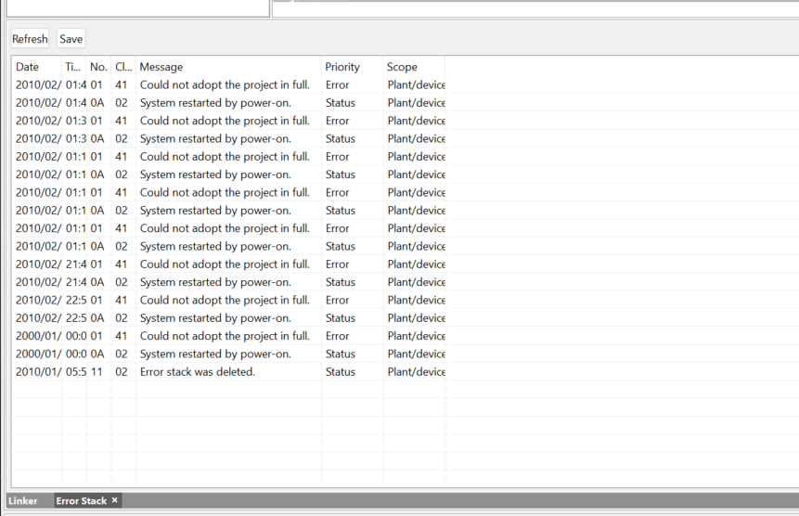
Task: Sort by the Message column header
Action: pos(228,67)
